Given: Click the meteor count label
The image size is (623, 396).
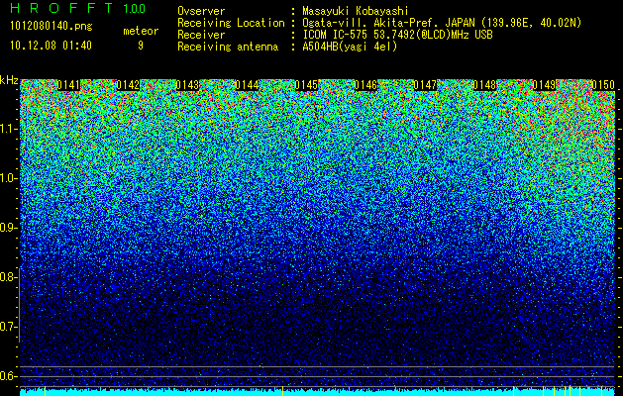Looking at the screenshot, I should click(141, 31).
